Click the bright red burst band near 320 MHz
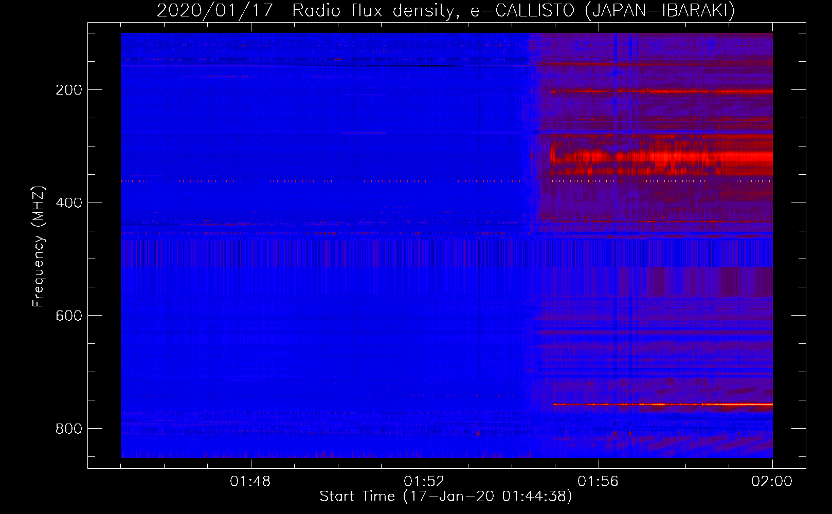This screenshot has width=832, height=514. pos(661,155)
